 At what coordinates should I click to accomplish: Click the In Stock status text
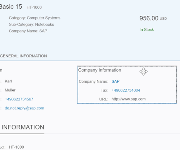(x=147, y=29)
